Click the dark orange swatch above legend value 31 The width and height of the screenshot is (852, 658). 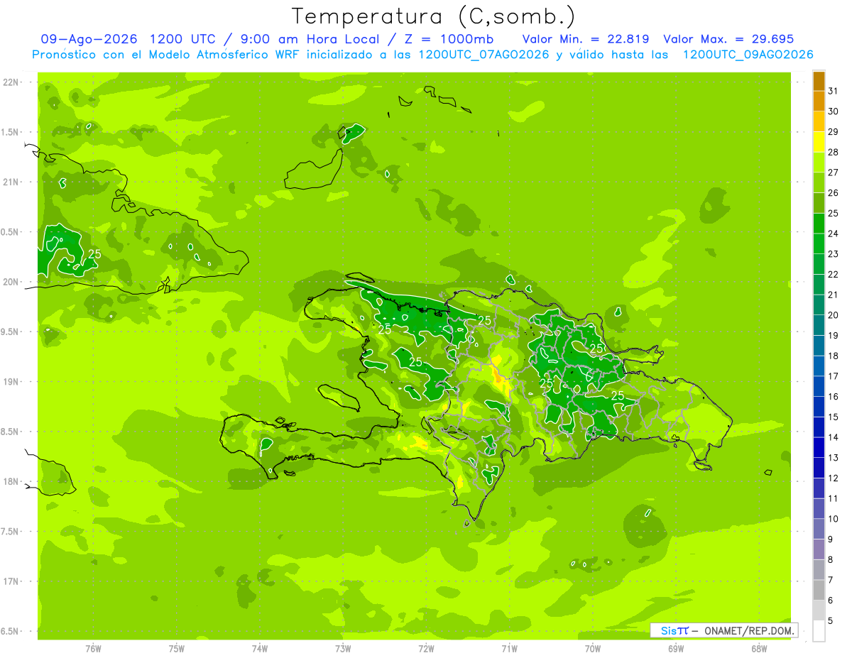[x=819, y=81]
